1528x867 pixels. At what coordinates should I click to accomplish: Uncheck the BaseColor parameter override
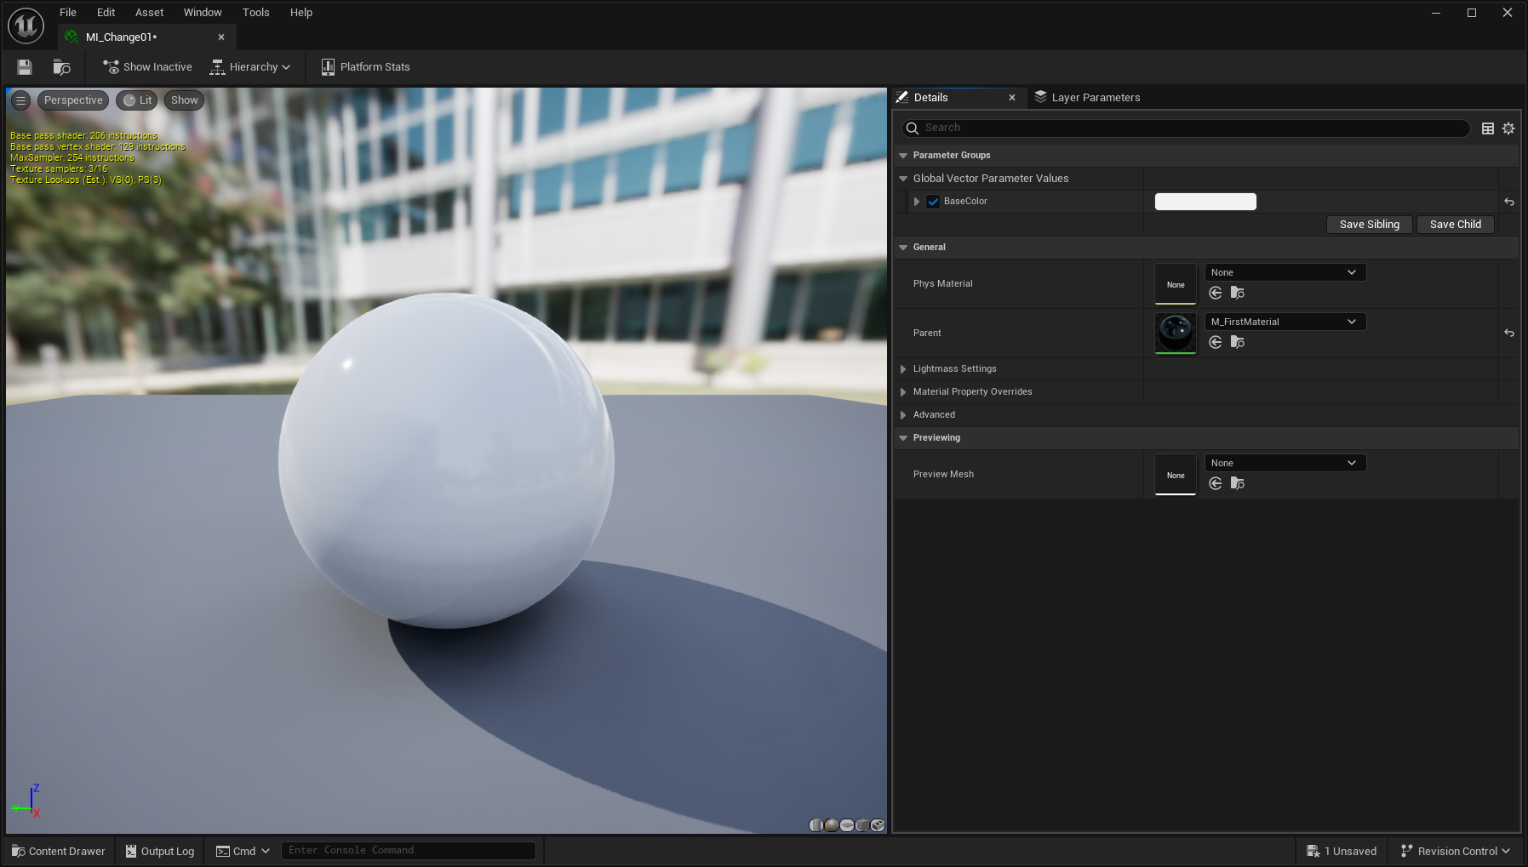click(933, 202)
